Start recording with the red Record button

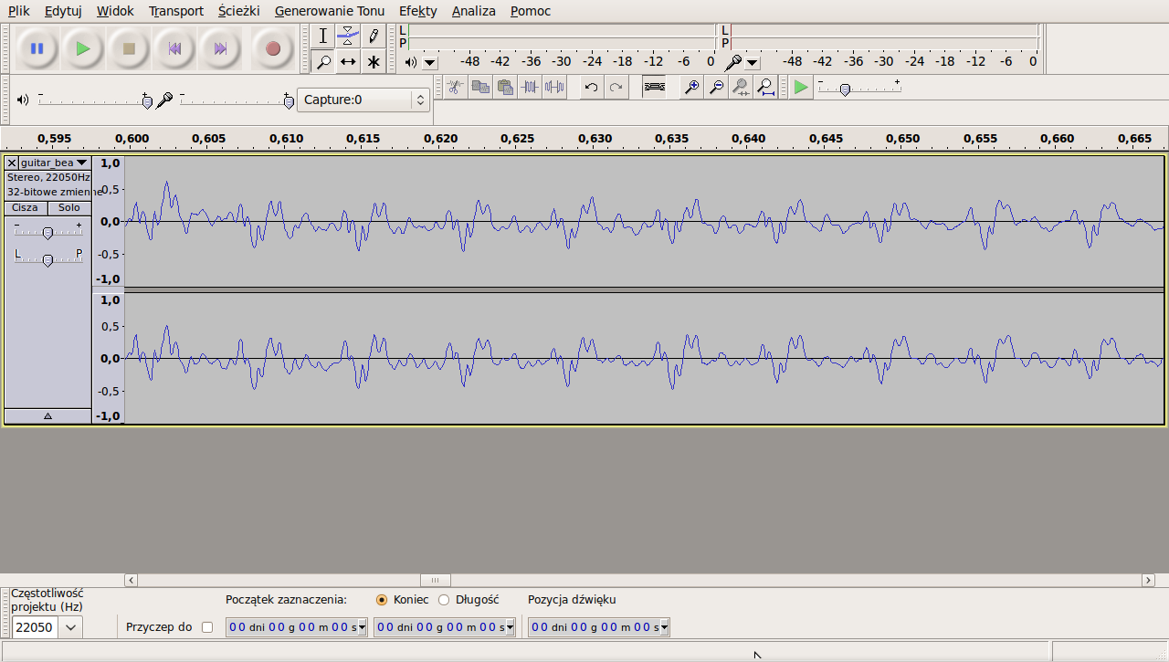(x=272, y=48)
